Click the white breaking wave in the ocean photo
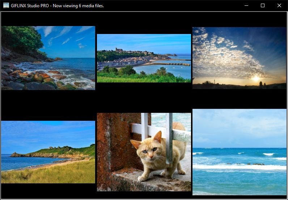Image resolution: width=288 pixels, height=200 pixels. pos(239,167)
